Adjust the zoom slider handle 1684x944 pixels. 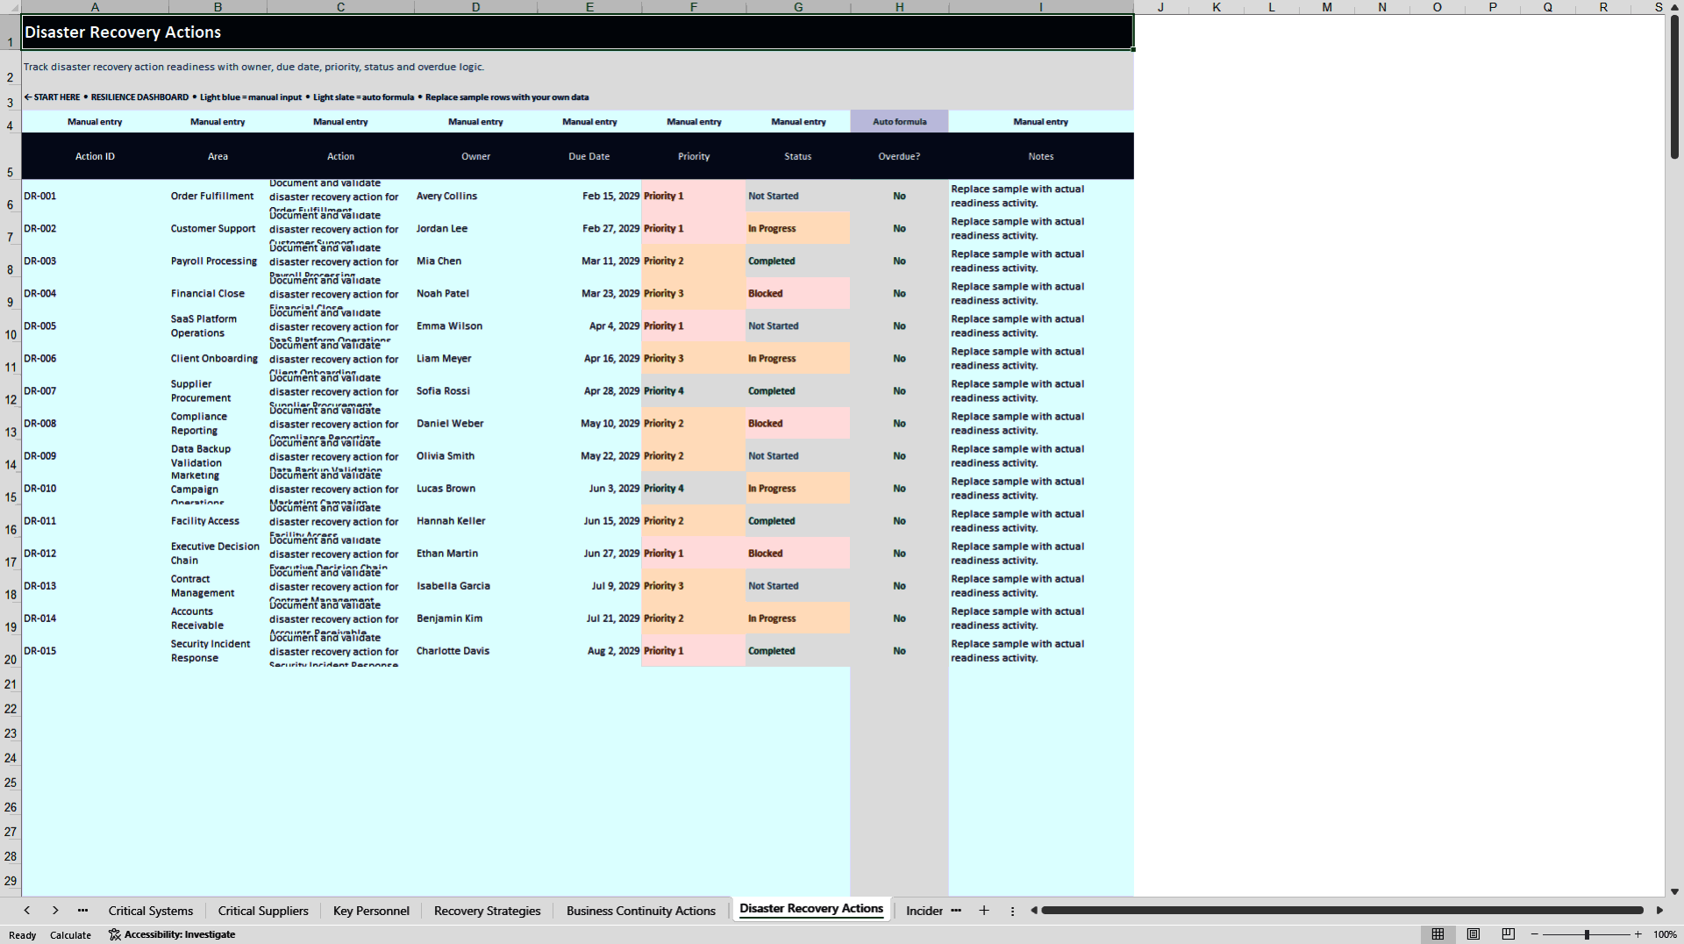(1587, 934)
